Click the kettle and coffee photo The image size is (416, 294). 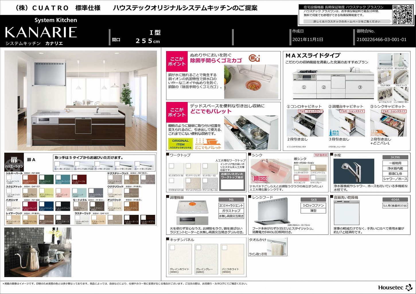(x=38, y=252)
